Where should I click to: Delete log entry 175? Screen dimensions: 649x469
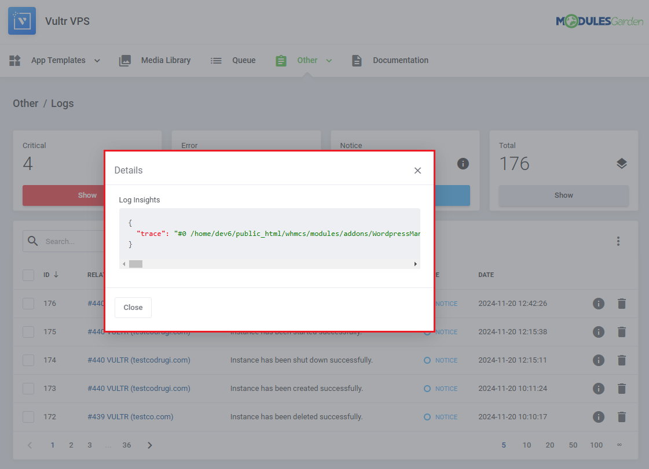(x=622, y=332)
